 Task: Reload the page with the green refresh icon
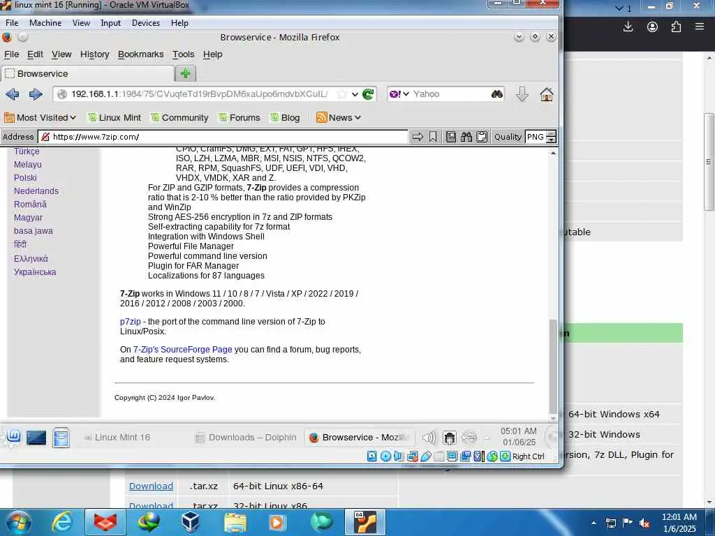tap(368, 94)
